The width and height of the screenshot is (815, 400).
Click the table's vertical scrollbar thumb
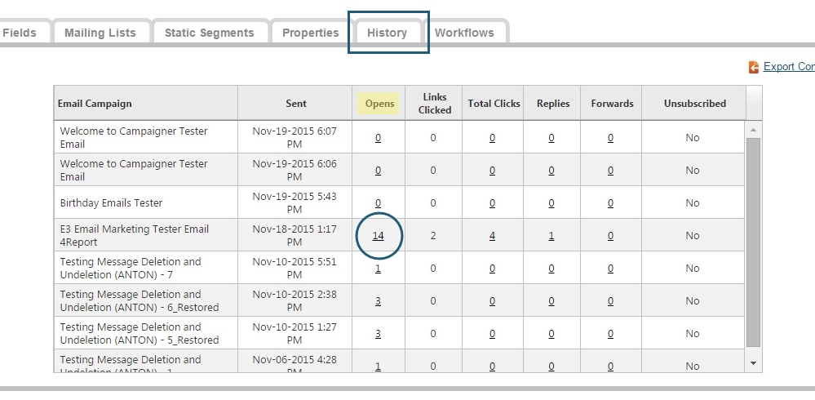(x=753, y=241)
